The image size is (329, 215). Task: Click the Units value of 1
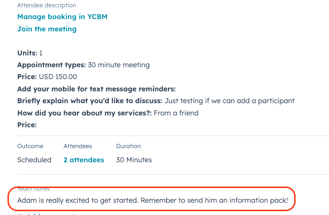[41, 53]
